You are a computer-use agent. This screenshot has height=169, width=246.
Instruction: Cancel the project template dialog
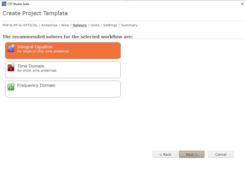click(221, 154)
